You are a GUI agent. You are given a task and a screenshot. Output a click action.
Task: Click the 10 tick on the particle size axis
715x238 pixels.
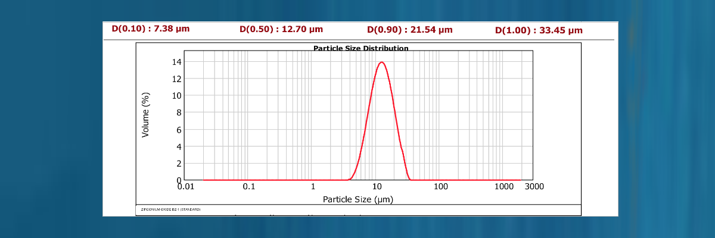coord(377,187)
